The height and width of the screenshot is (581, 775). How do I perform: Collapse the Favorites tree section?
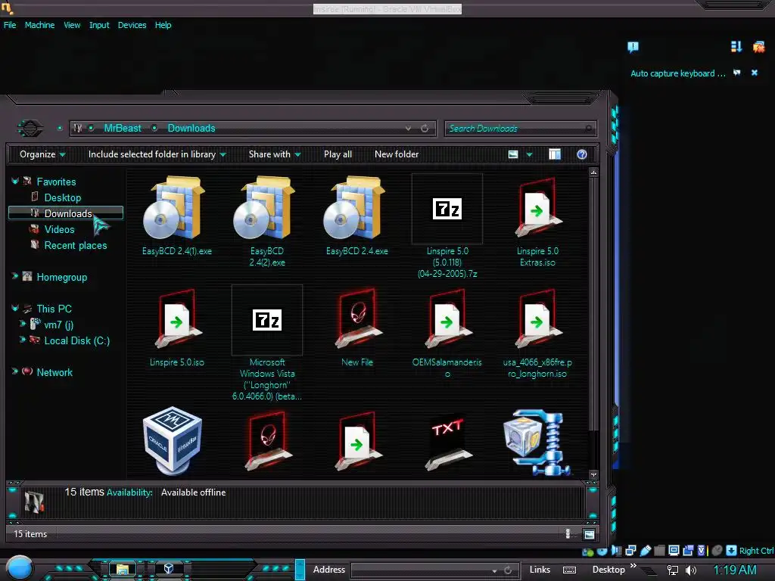(15, 182)
